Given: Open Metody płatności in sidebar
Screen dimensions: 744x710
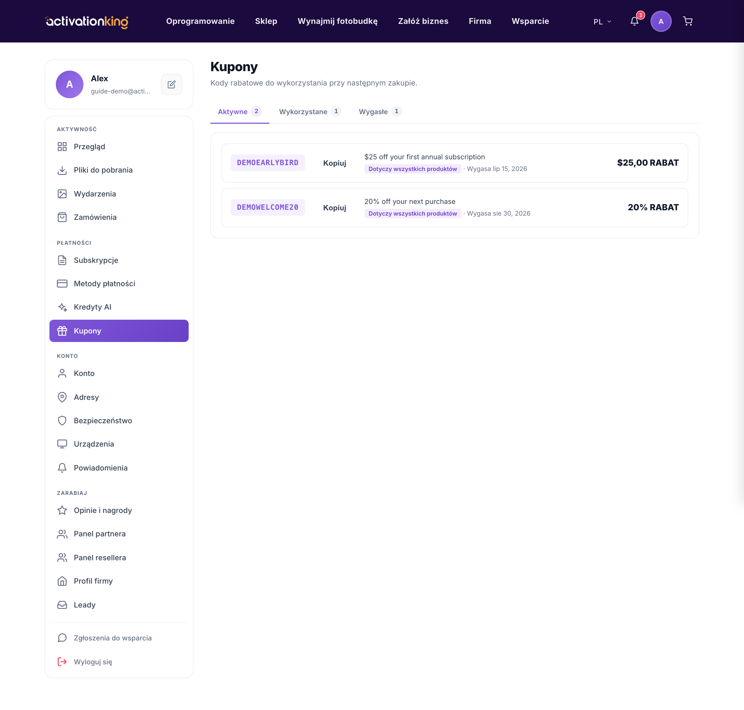Looking at the screenshot, I should 119,284.
